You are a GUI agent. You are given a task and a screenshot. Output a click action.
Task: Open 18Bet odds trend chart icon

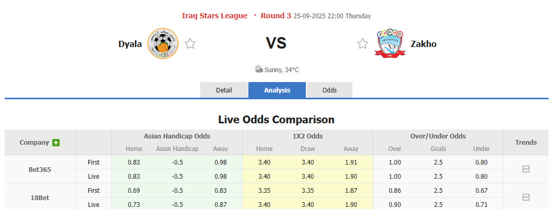click(x=526, y=197)
